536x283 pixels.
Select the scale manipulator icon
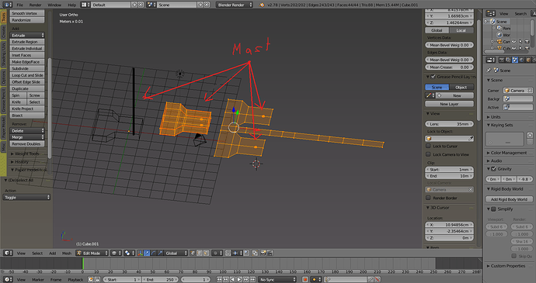click(160, 253)
